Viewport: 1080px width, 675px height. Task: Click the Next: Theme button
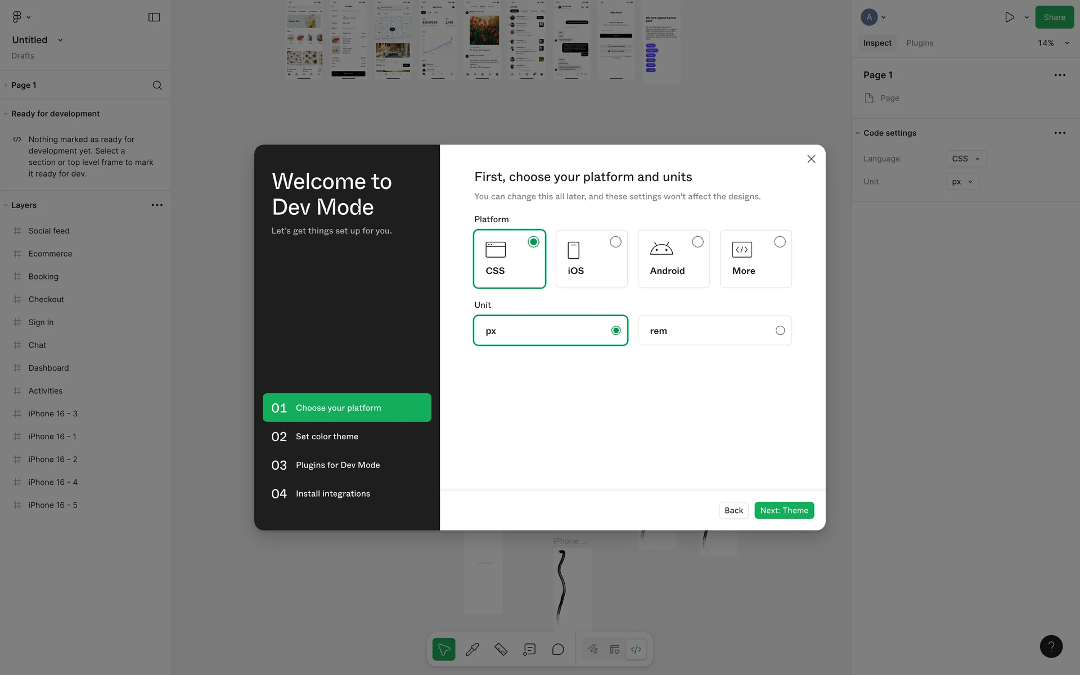coord(784,510)
